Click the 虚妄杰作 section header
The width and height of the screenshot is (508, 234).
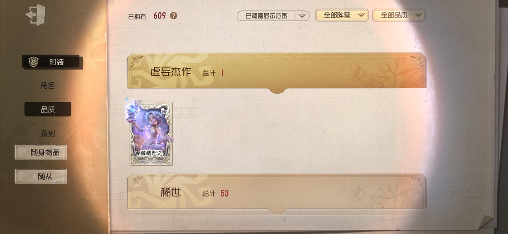click(277, 71)
